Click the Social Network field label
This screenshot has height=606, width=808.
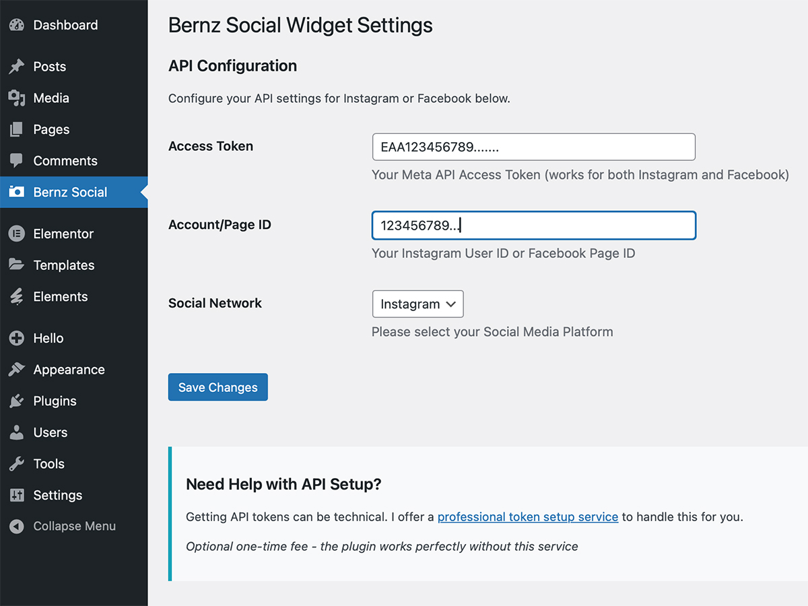[x=215, y=303]
